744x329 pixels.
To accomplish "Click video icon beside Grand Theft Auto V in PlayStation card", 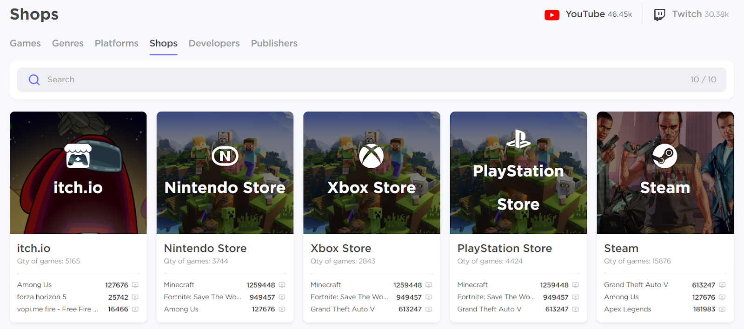I will click(x=575, y=309).
